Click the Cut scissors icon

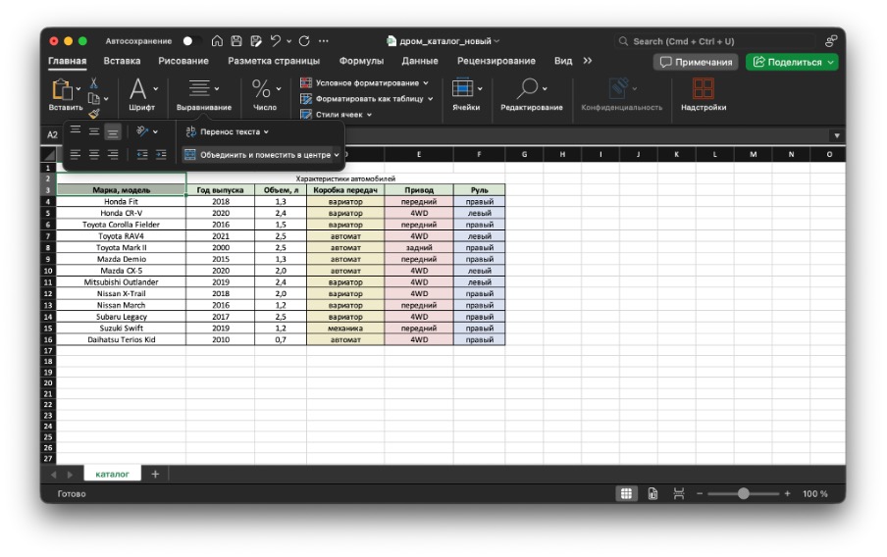(x=94, y=83)
